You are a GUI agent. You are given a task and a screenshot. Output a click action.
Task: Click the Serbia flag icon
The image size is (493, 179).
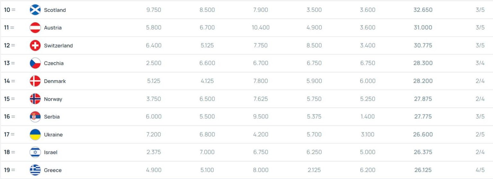pos(35,117)
